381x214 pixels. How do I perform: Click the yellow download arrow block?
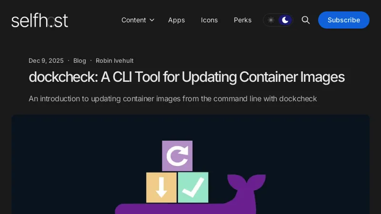click(161, 187)
